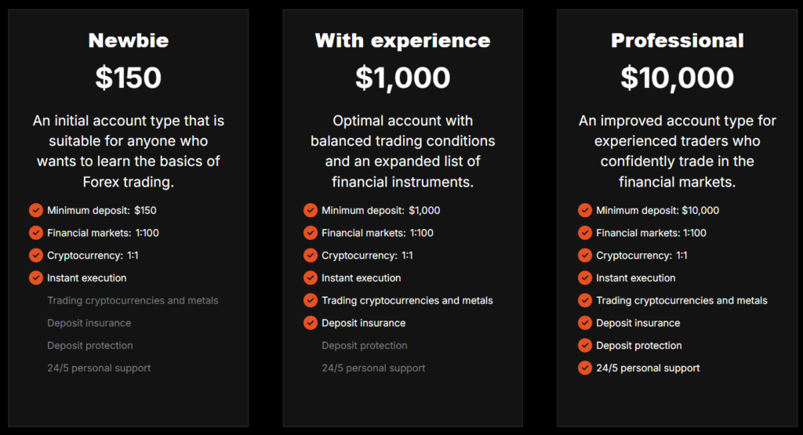The image size is (803, 435).
Task: Click Professional Deposit protection checkmark icon
Action: click(x=585, y=346)
